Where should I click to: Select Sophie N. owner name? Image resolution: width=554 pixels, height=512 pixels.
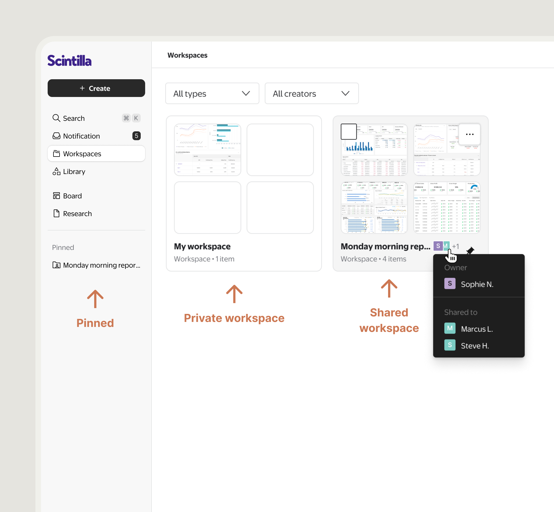point(477,284)
